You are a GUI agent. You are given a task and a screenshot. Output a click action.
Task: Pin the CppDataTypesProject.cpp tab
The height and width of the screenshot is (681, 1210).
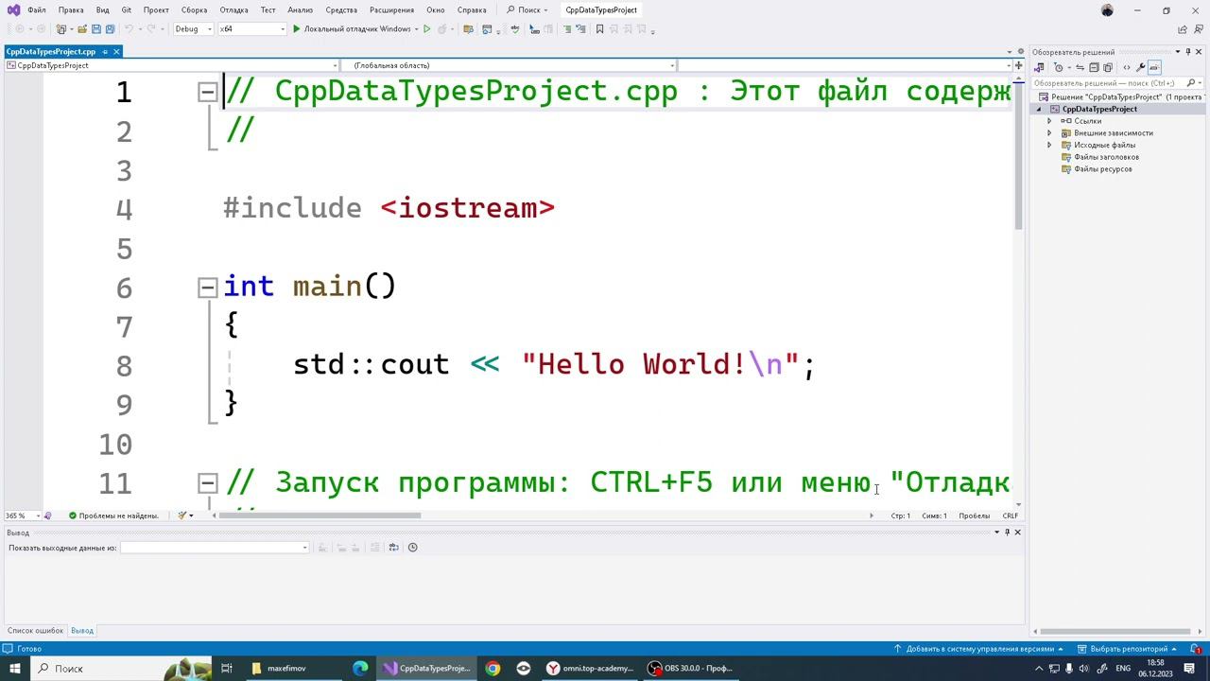coord(105,52)
